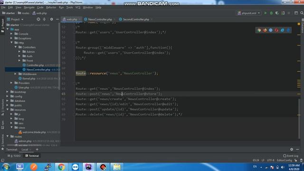
Task: Open file in Opera browser icon
Action: [x=276, y=30]
